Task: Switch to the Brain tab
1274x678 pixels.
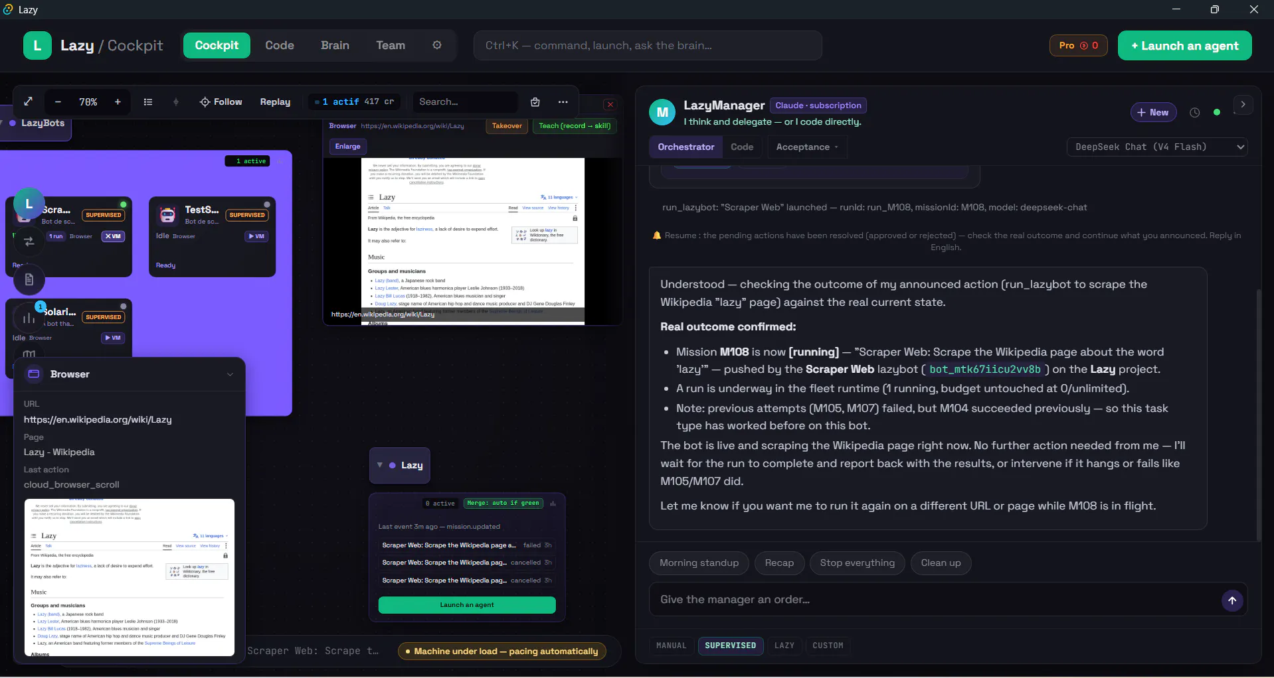Action: point(335,45)
